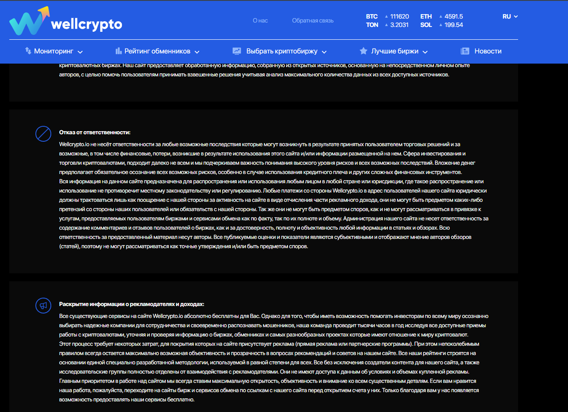
Task: Expand the Мониторинг dropdown chevron
Action: click(80, 52)
